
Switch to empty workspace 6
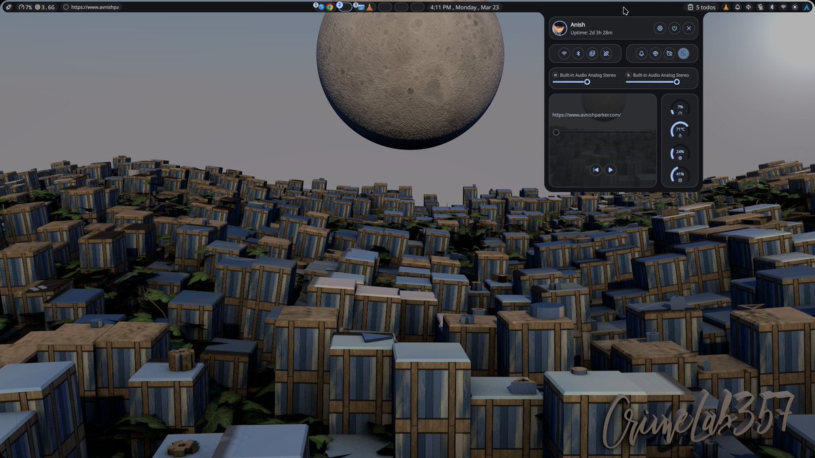coord(418,7)
